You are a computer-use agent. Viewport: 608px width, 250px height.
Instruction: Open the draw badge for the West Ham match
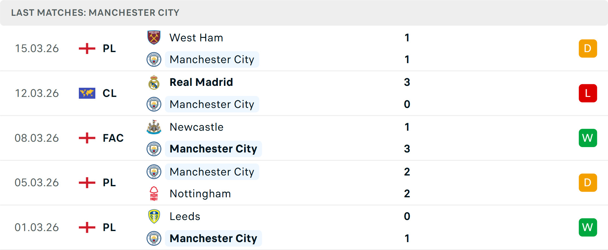588,48
